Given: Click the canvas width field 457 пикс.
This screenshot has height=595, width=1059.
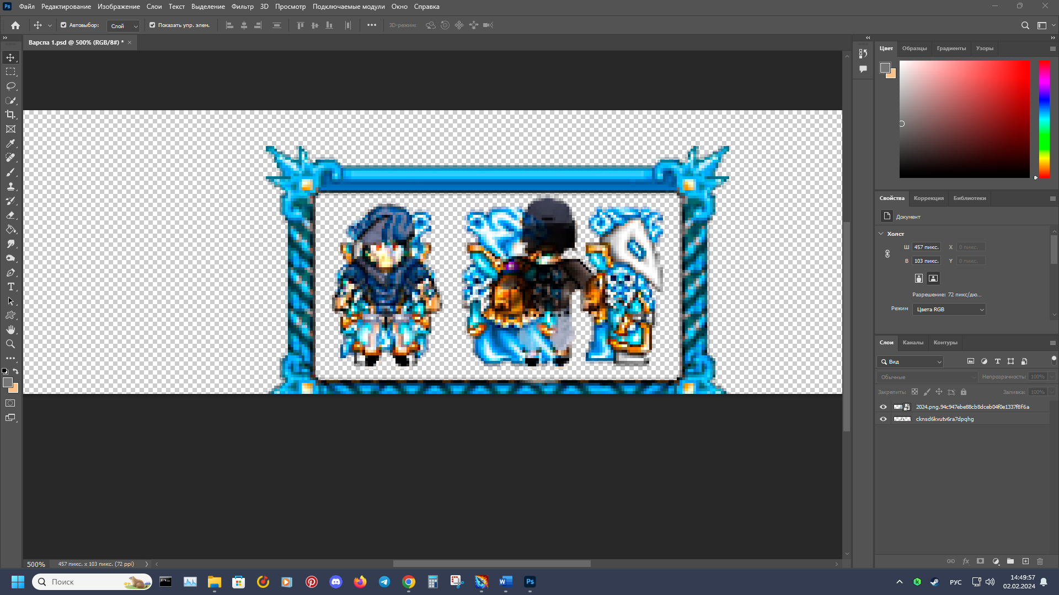Looking at the screenshot, I should coord(926,247).
